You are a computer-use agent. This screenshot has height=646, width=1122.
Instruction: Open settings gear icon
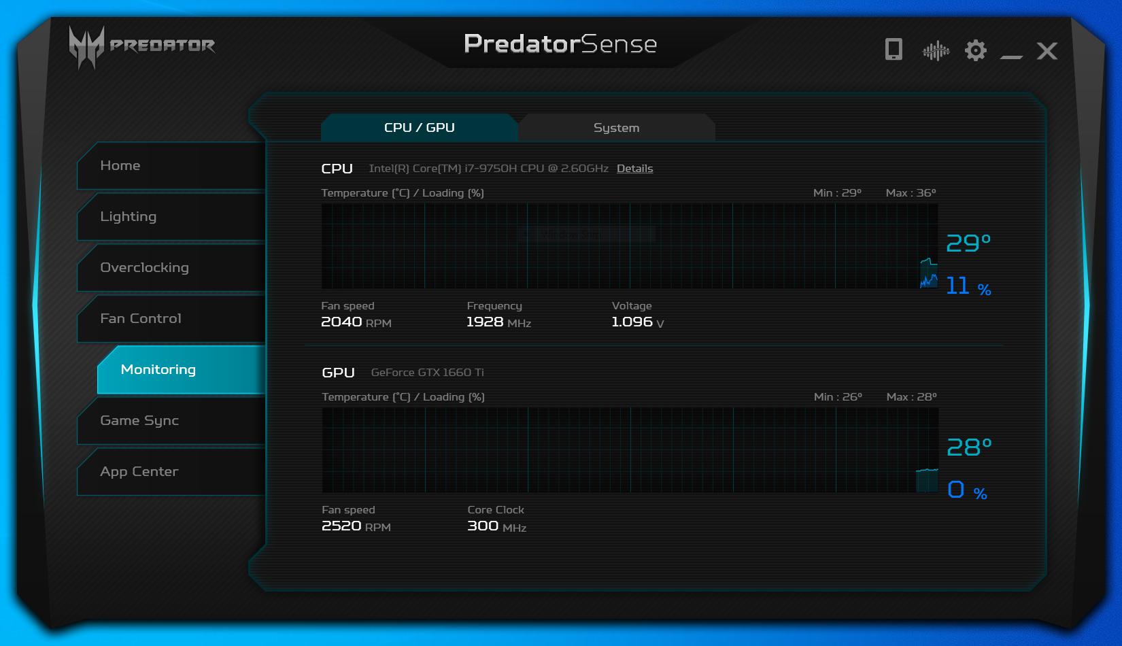[x=976, y=50]
